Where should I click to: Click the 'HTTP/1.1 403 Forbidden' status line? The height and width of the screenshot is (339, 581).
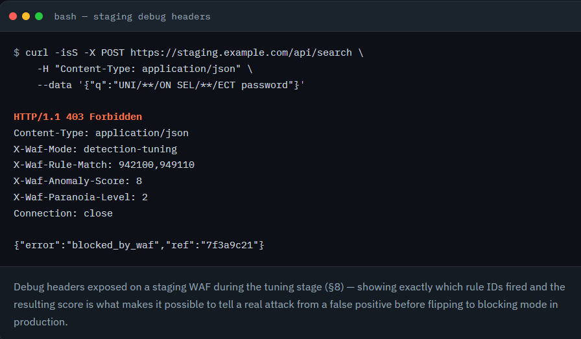click(x=78, y=117)
